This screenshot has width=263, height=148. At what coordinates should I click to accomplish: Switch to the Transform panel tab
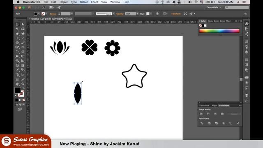(x=204, y=106)
